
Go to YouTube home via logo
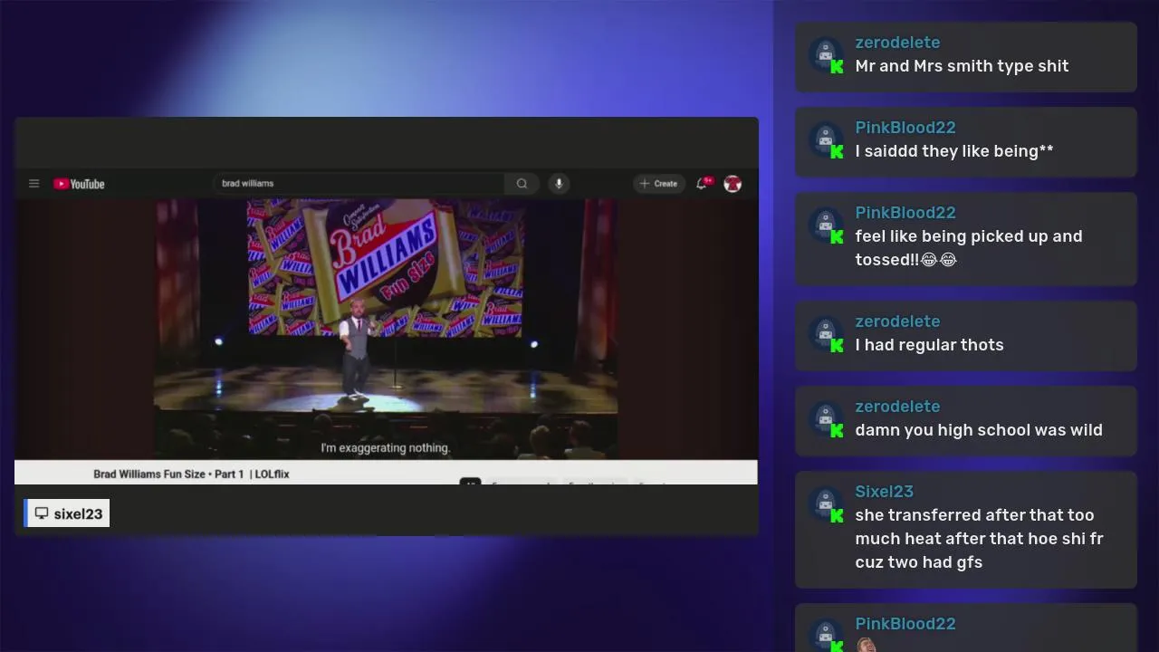click(79, 184)
